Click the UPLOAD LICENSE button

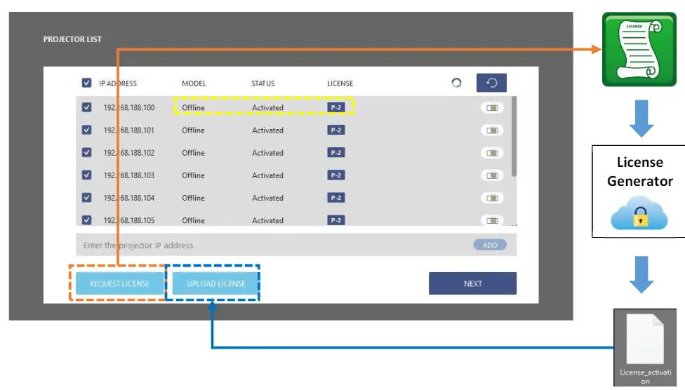click(x=215, y=283)
